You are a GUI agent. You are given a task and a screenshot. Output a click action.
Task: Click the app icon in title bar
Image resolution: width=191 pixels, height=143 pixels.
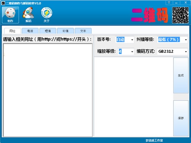(3, 3)
